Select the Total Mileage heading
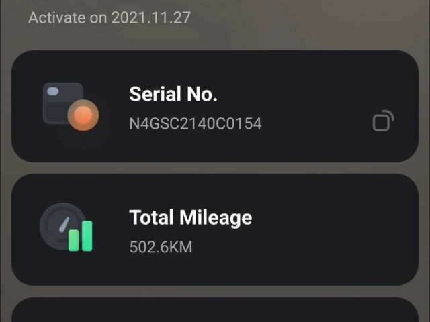Viewport: 430px width, 322px height. coord(190,217)
